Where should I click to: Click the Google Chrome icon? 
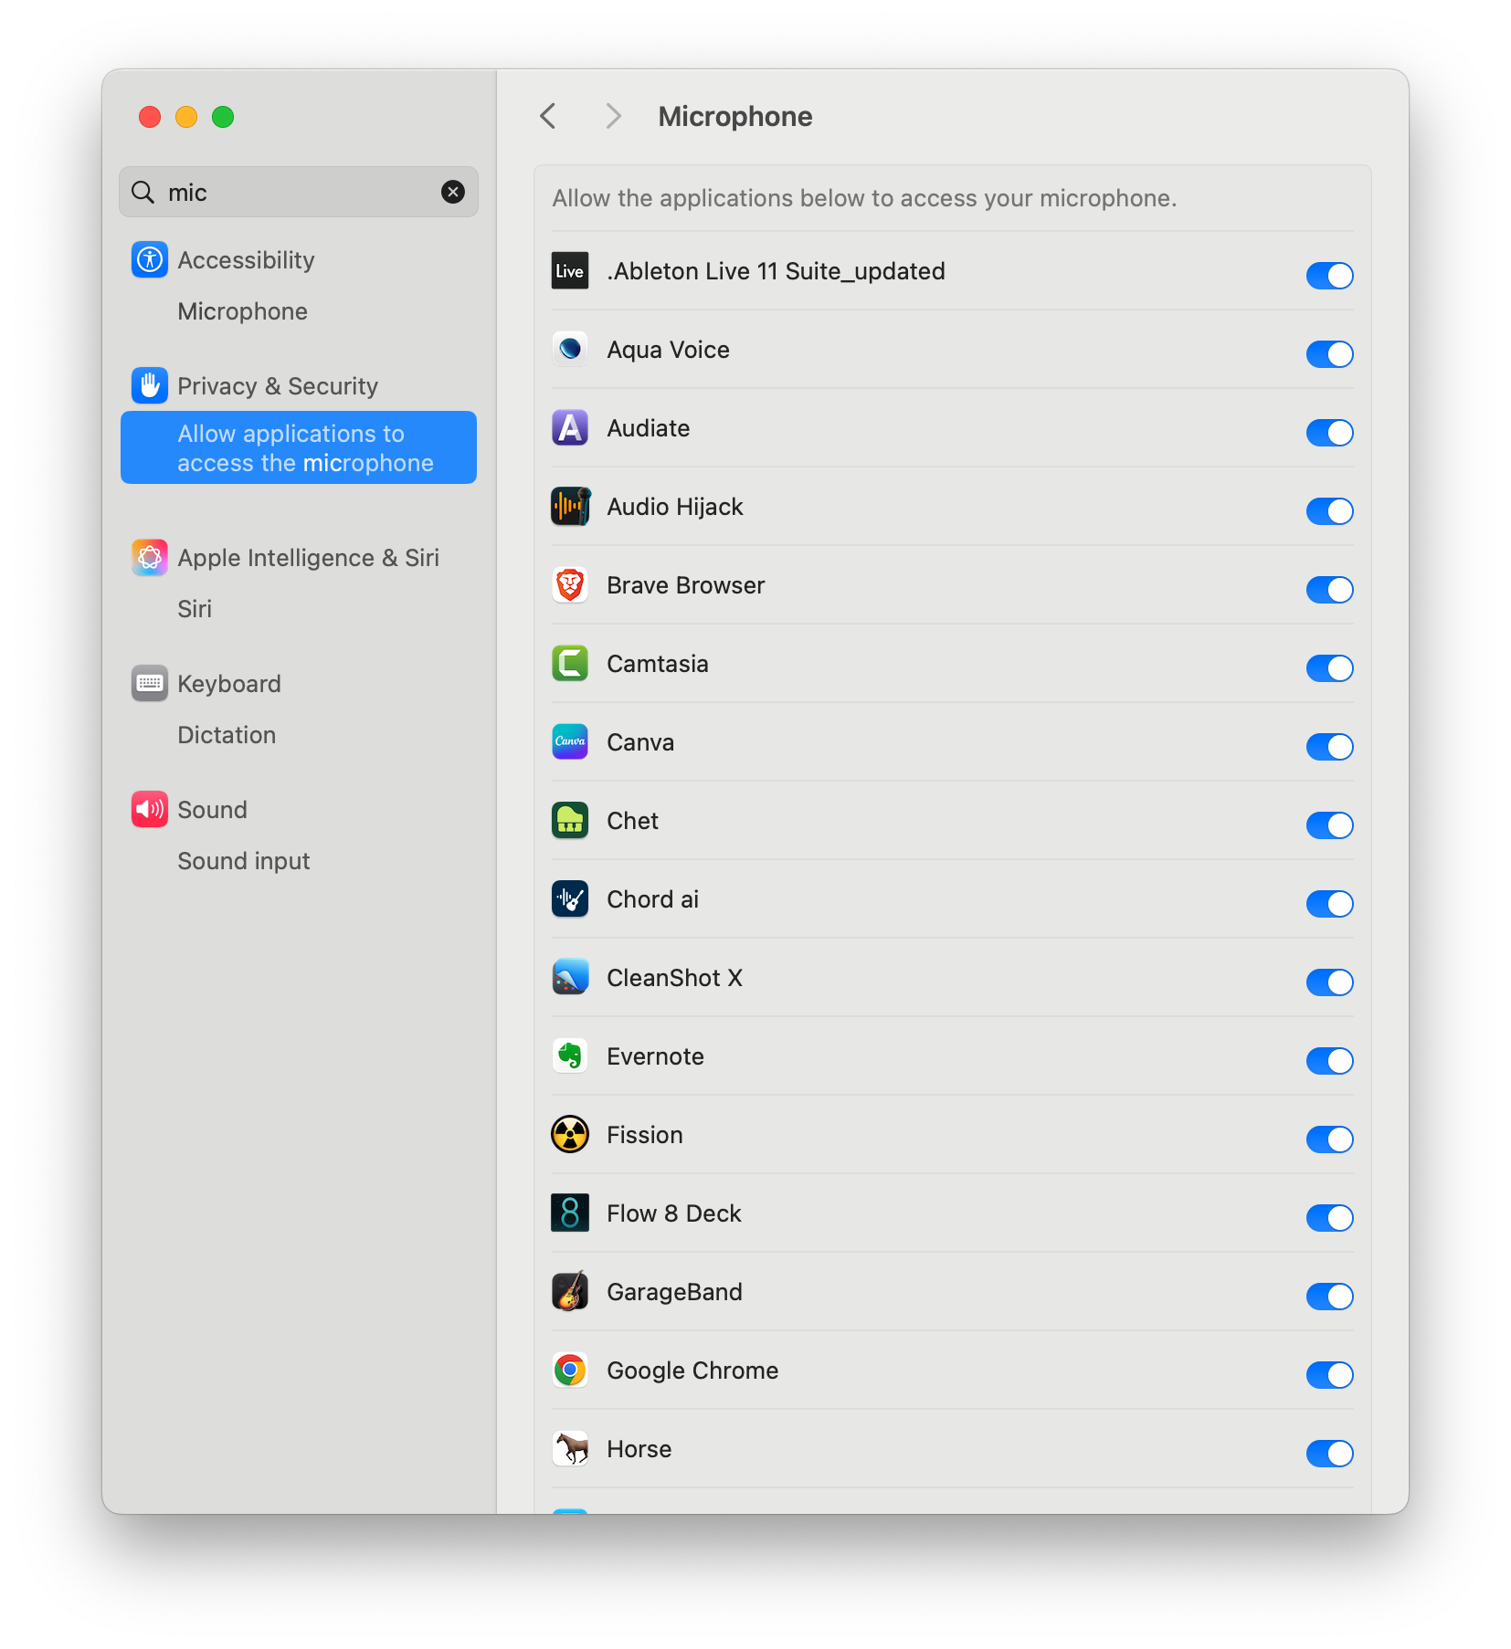[x=570, y=1371]
